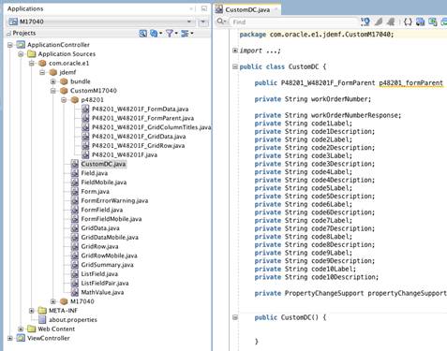Collapse the p48201 package node
This screenshot has width=447, height=351.
64,100
